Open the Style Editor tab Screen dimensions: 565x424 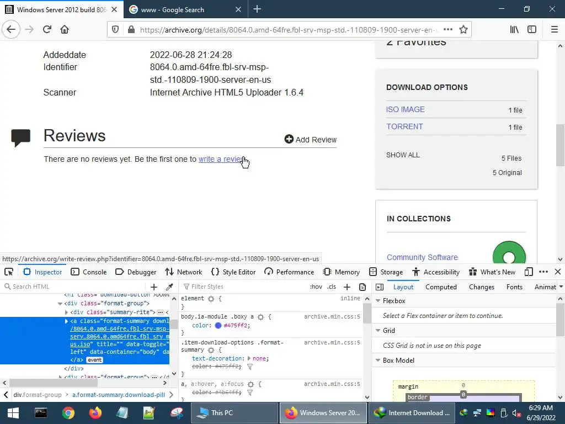[233, 272]
